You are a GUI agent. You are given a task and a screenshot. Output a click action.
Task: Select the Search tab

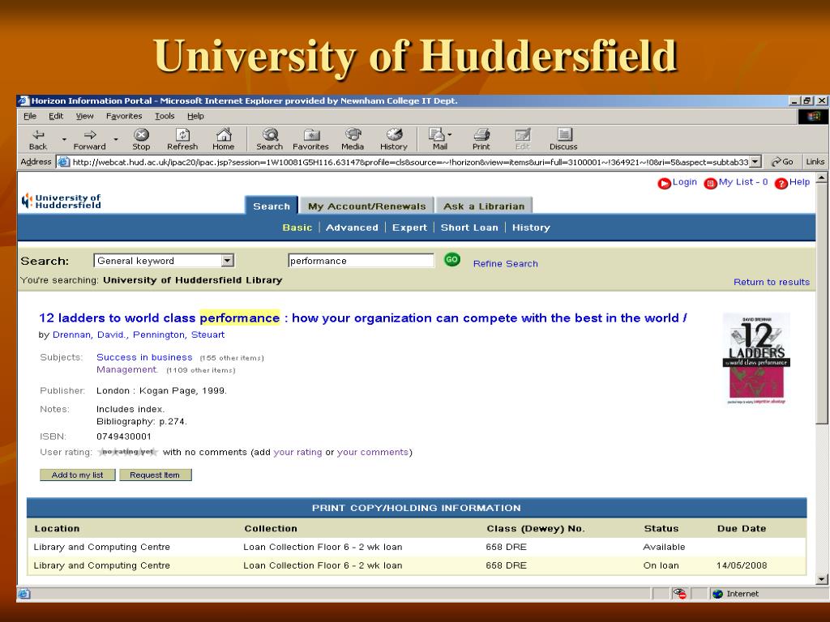coord(272,206)
